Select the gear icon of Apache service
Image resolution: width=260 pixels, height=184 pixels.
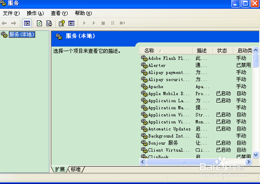[144, 86]
